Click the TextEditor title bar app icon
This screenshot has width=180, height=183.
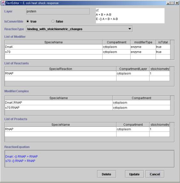pyautogui.click(x=3, y=3)
